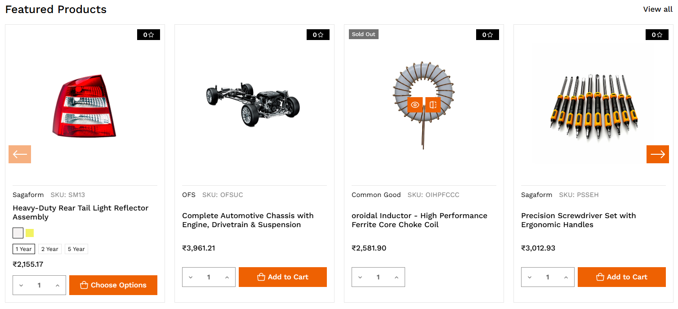The width and height of the screenshot is (678, 309).
Task: Click the quick view eye icon on inductor
Action: pyautogui.click(x=415, y=105)
